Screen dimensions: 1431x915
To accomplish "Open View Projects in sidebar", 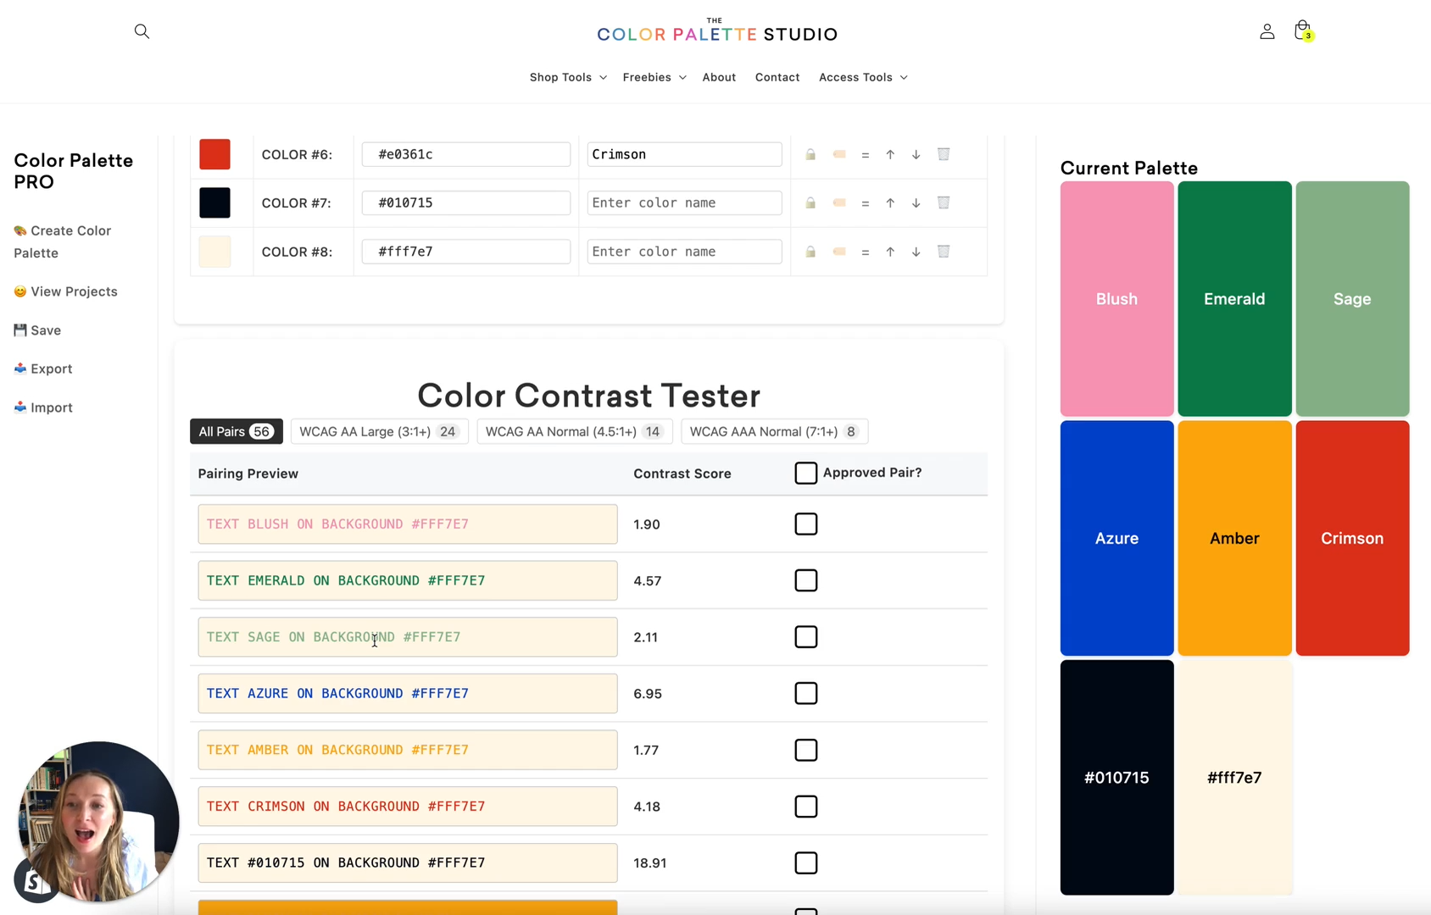I will point(65,291).
